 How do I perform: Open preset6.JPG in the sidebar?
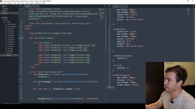(x=11, y=40)
